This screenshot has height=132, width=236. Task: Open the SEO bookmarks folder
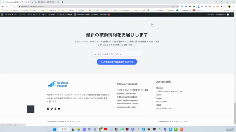61,10
